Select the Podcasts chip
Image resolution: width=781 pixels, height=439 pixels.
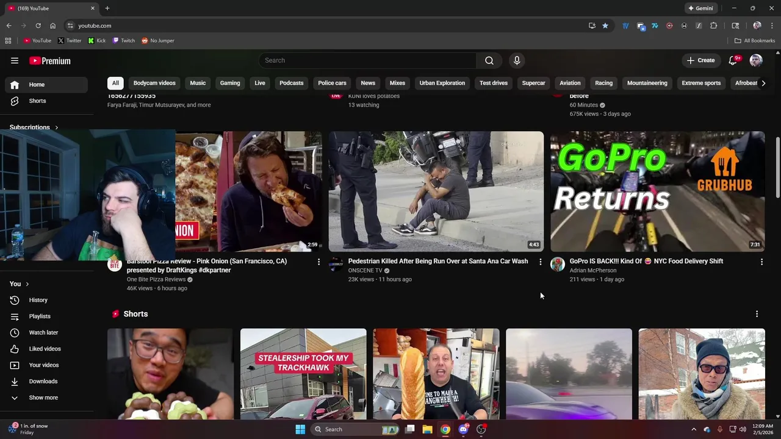point(292,83)
